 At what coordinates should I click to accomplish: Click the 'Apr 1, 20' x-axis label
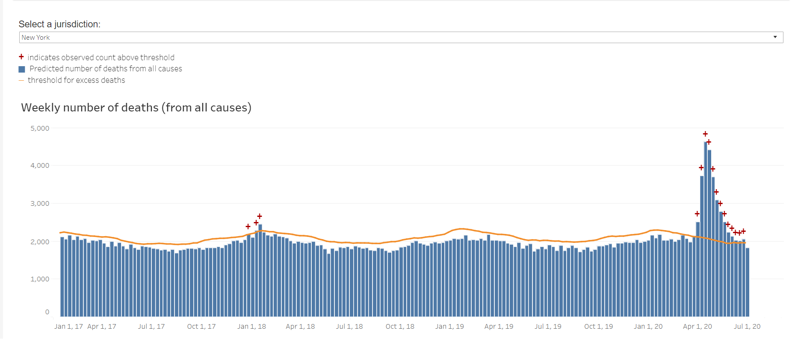[697, 327]
